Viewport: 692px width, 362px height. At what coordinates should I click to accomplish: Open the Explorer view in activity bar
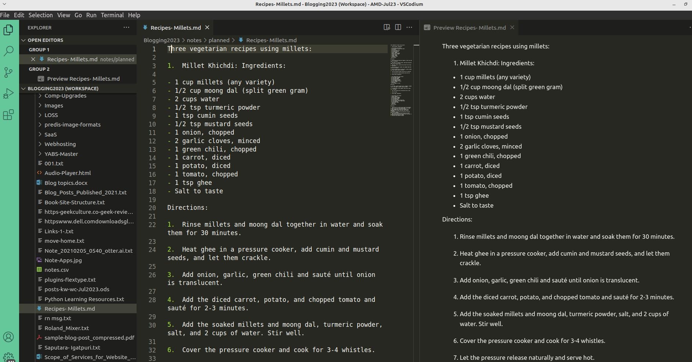click(8, 30)
